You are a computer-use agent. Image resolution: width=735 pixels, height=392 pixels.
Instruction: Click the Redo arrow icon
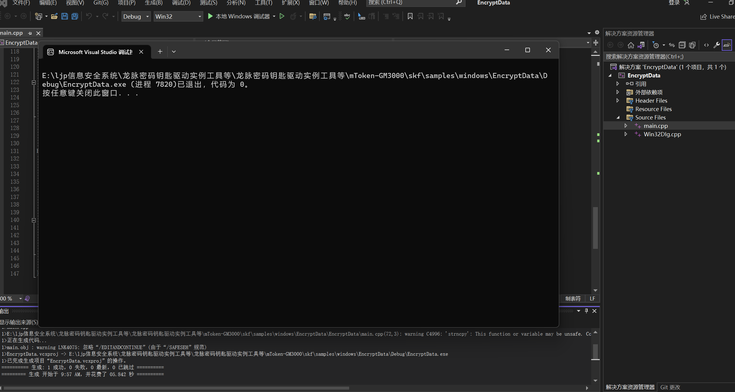tap(105, 16)
